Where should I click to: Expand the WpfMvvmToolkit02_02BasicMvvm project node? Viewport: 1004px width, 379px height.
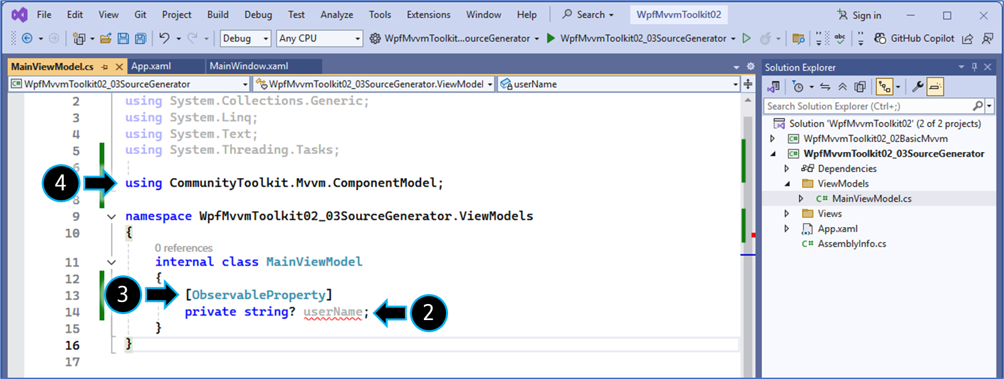pos(773,139)
